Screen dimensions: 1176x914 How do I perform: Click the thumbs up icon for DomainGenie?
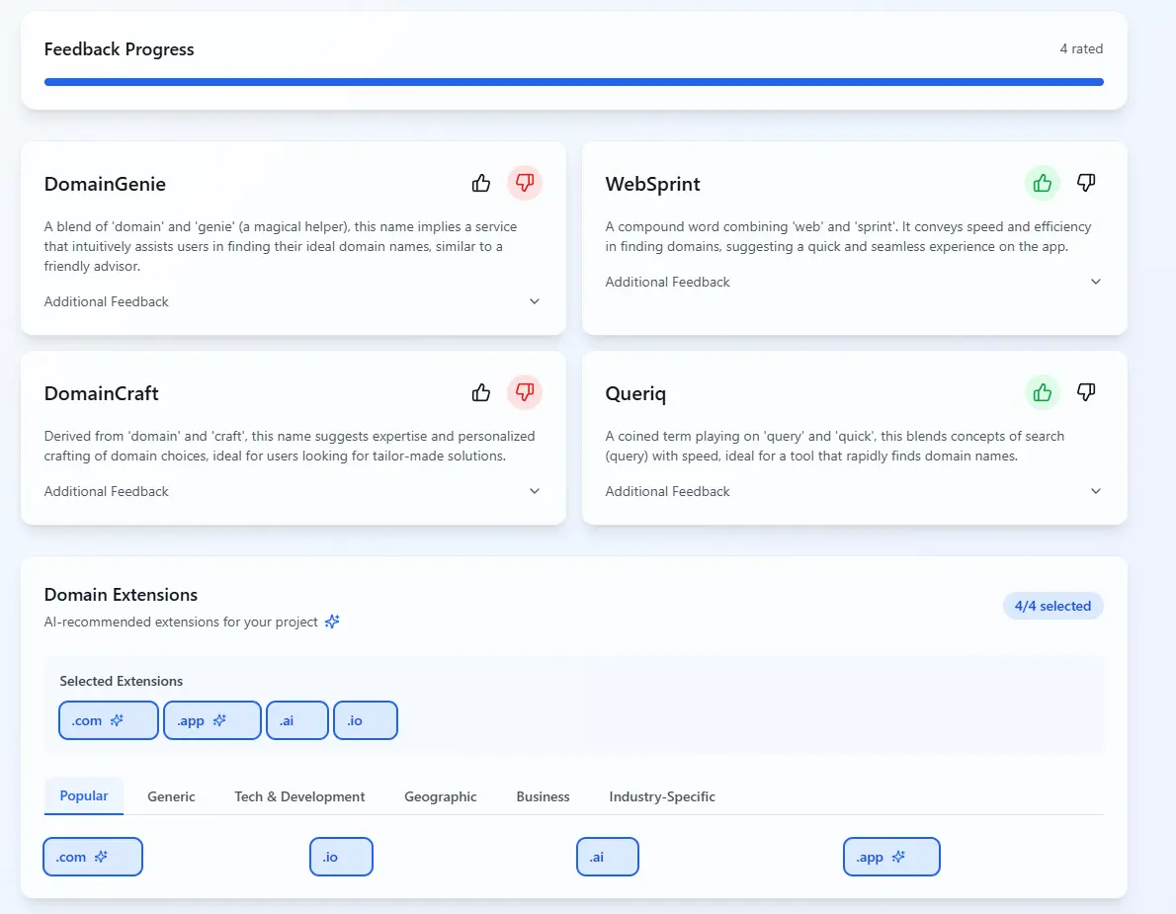point(480,183)
